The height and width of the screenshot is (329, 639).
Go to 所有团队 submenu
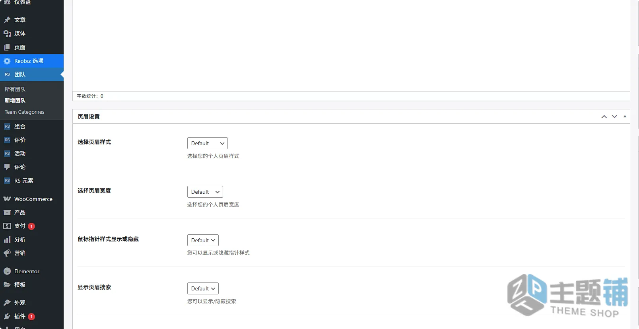click(x=15, y=89)
